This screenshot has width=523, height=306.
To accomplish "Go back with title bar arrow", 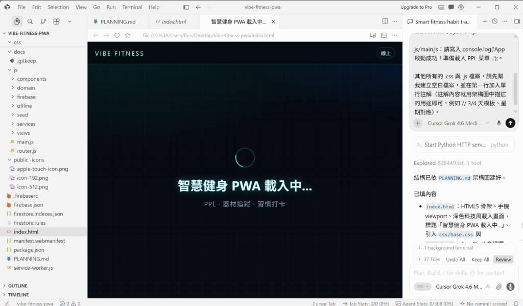I will [199, 7].
